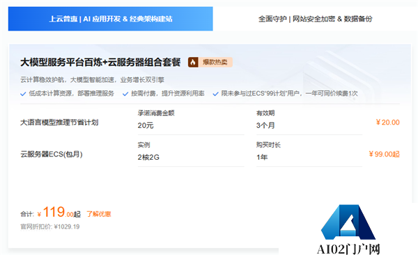
Task: Click the 1年 purchase duration value
Action: tap(262, 158)
